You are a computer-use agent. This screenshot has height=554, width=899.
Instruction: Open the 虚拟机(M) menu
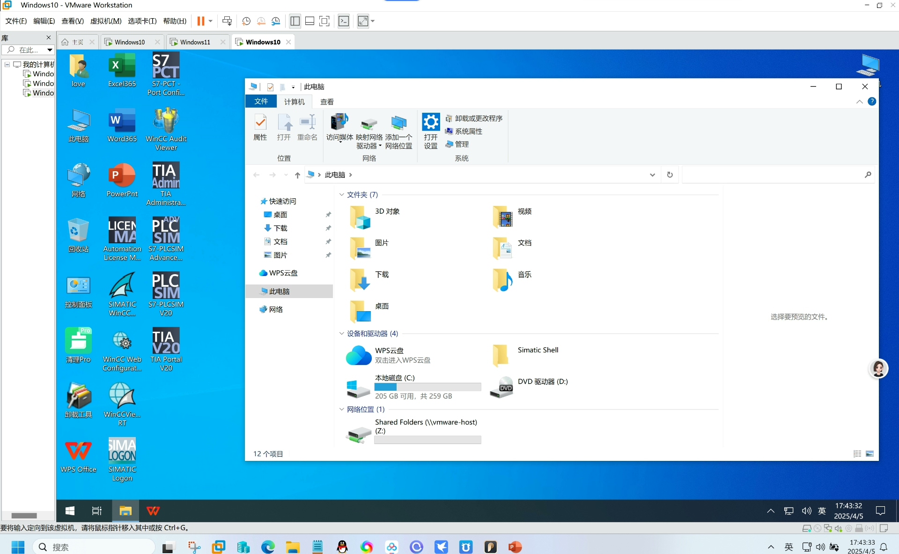[x=106, y=21]
